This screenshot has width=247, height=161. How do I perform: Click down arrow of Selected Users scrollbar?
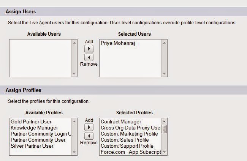click(x=164, y=74)
